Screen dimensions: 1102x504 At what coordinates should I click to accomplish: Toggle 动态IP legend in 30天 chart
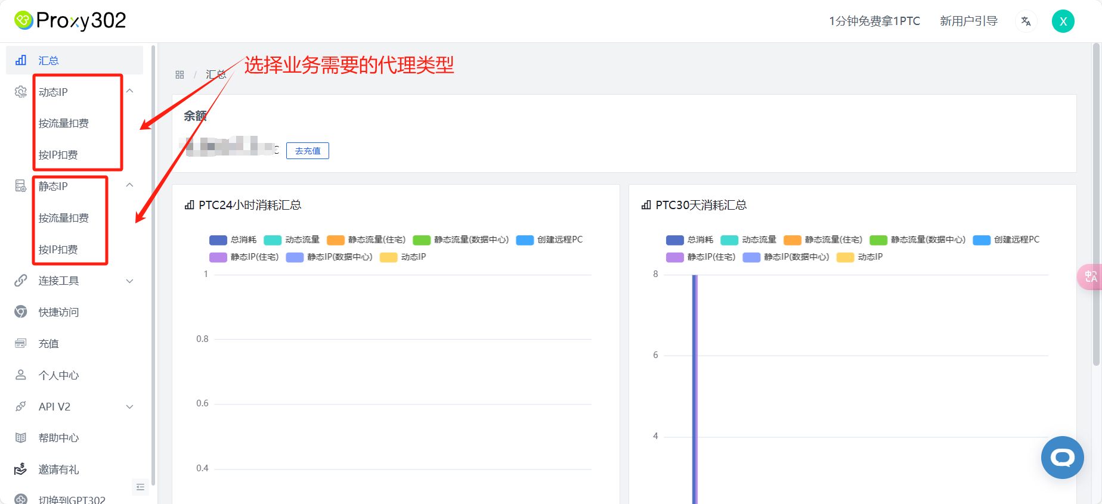click(859, 257)
